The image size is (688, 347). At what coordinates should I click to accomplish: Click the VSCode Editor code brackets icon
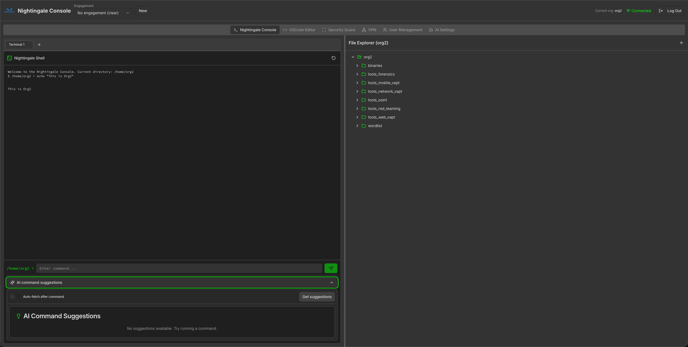click(285, 30)
